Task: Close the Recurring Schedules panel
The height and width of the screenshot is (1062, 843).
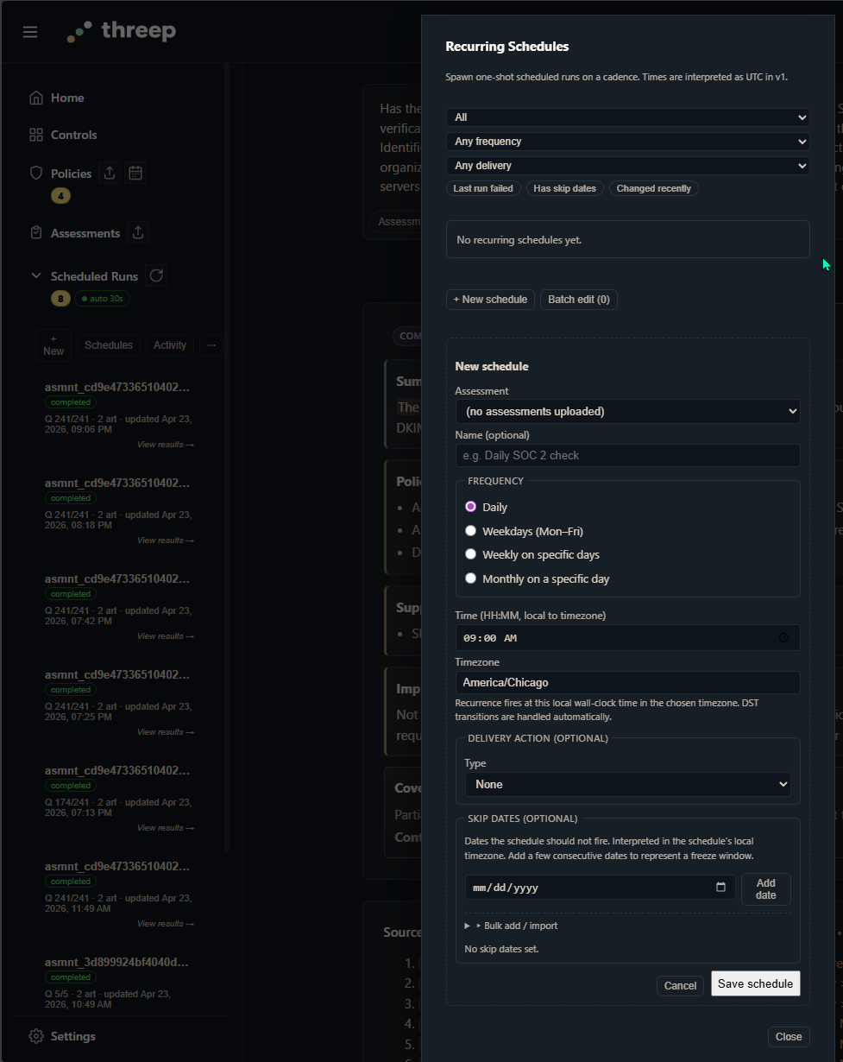Action: pos(789,1037)
